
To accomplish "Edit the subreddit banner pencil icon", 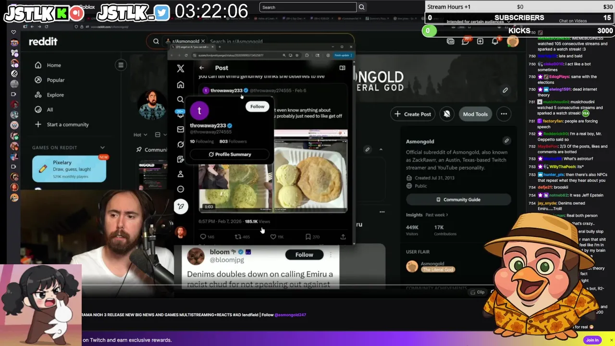I will point(505,90).
